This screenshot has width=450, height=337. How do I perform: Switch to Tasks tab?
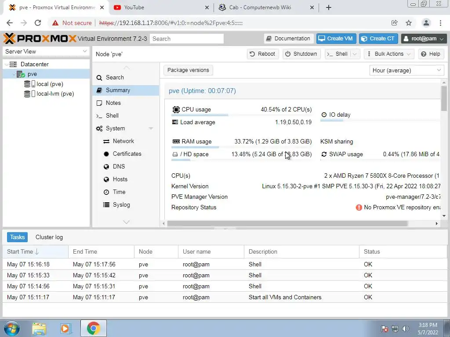point(17,237)
